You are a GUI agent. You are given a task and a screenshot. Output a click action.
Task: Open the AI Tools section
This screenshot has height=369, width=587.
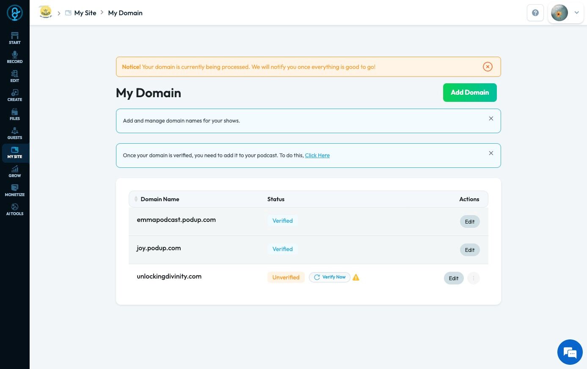[x=15, y=209]
